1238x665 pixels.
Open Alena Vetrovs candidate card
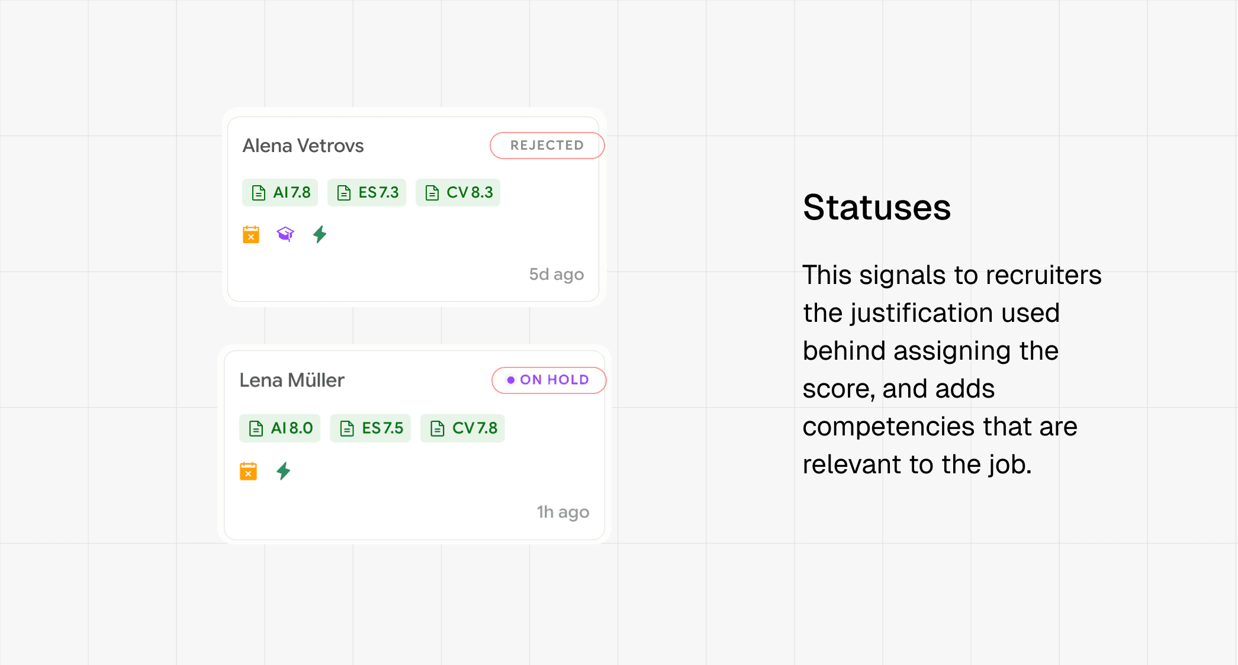coord(303,146)
